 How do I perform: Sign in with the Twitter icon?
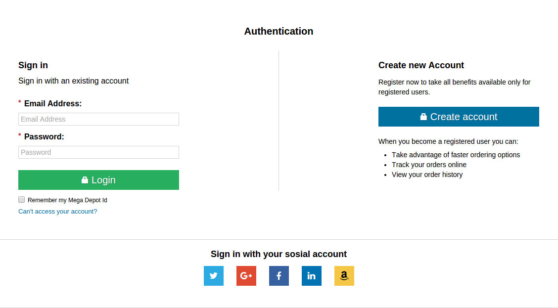click(x=214, y=276)
